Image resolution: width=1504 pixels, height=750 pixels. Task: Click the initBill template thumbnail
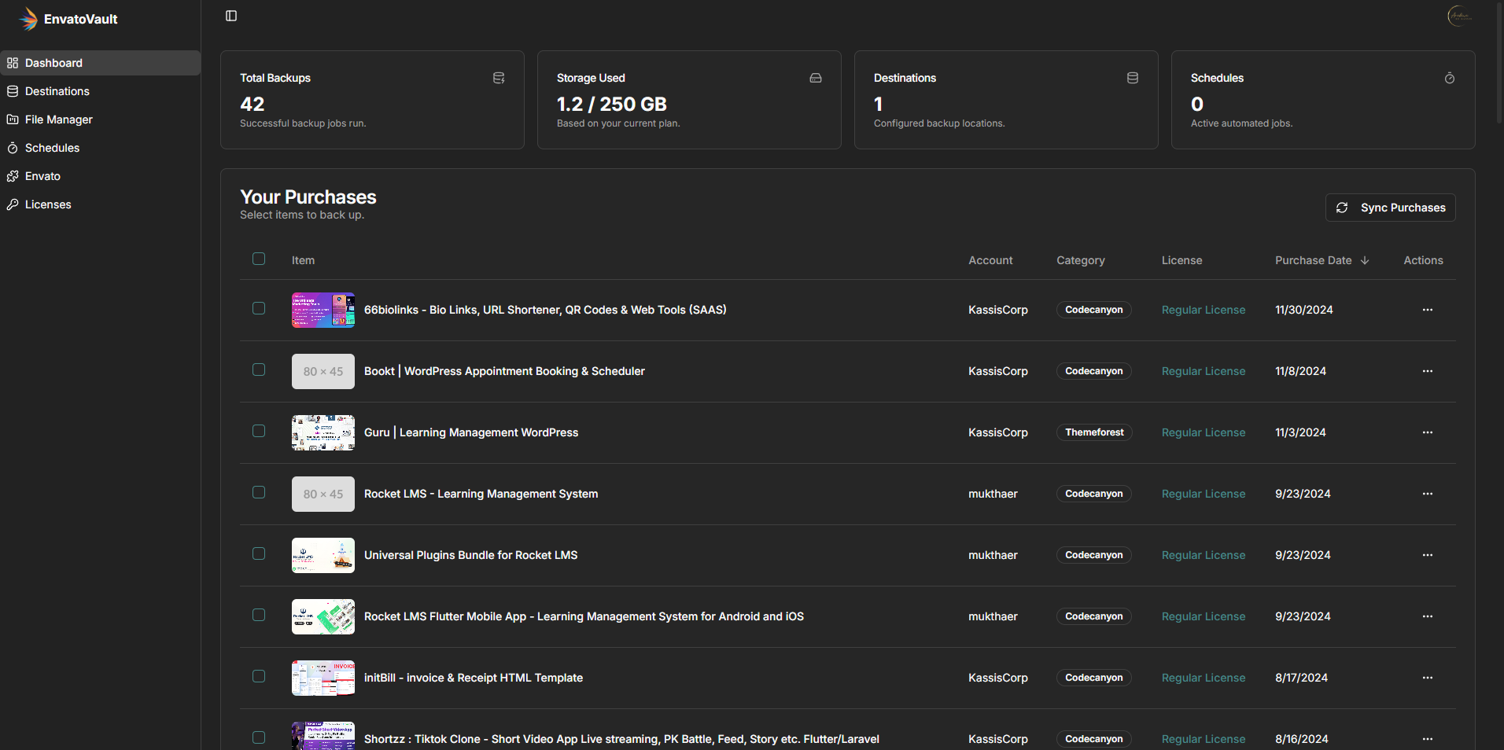323,678
